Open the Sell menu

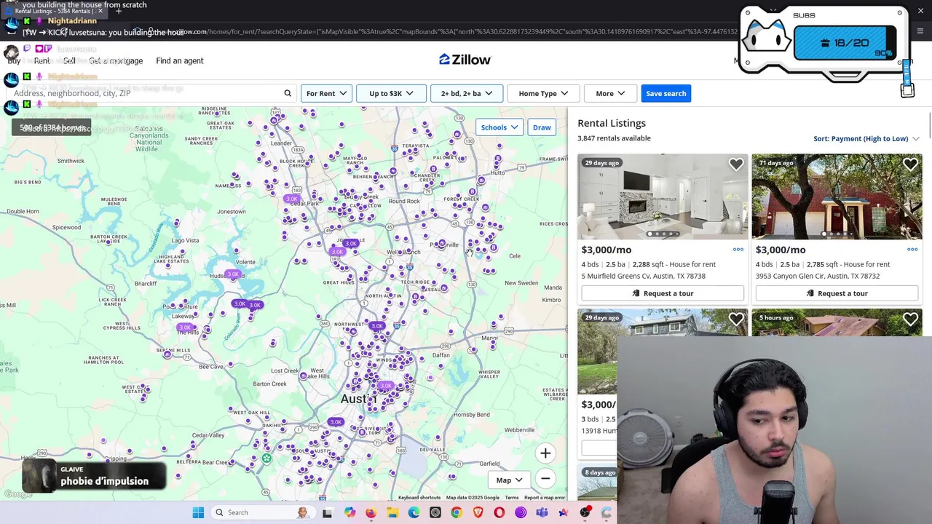tap(69, 60)
